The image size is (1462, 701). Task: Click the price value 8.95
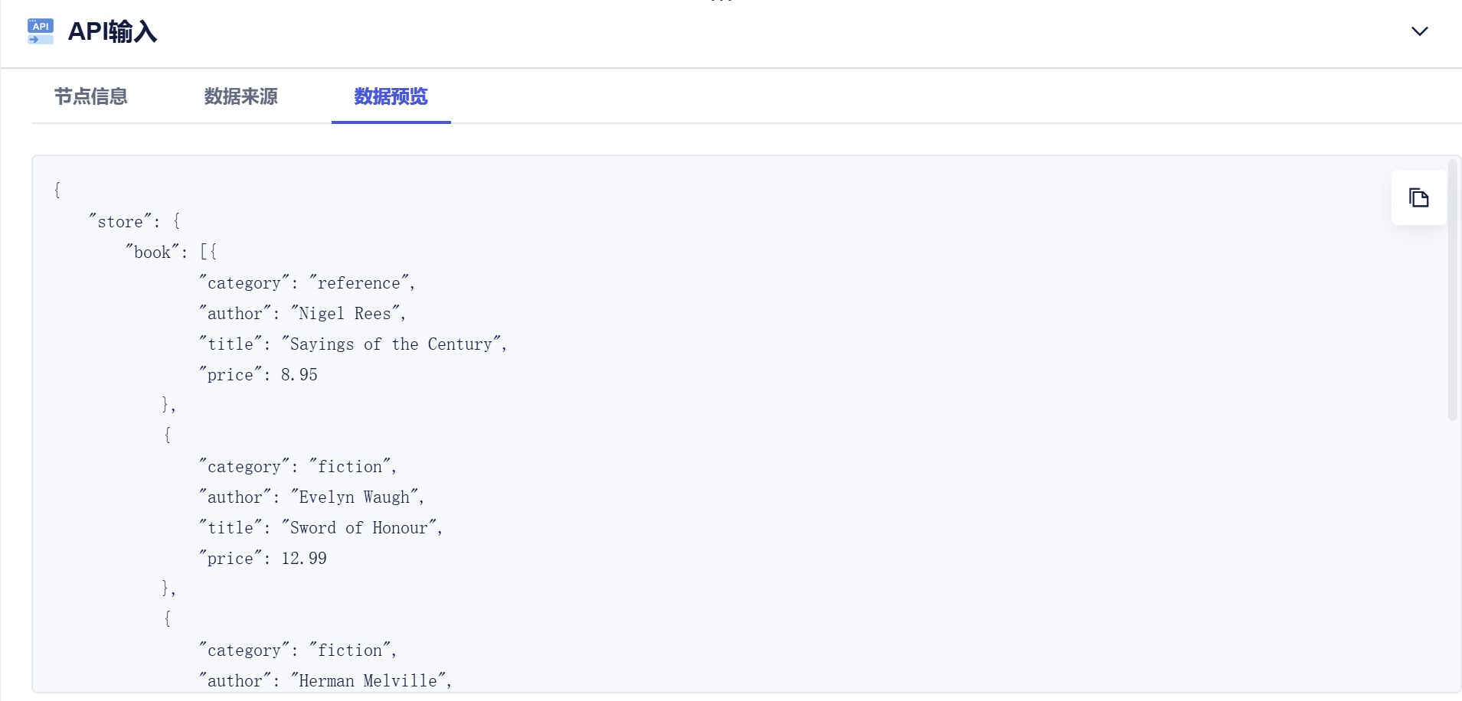pyautogui.click(x=299, y=375)
